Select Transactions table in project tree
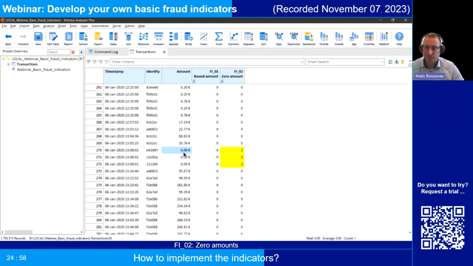The width and height of the screenshot is (473, 266). point(27,64)
